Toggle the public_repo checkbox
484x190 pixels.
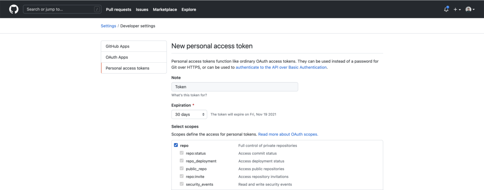[182, 169]
